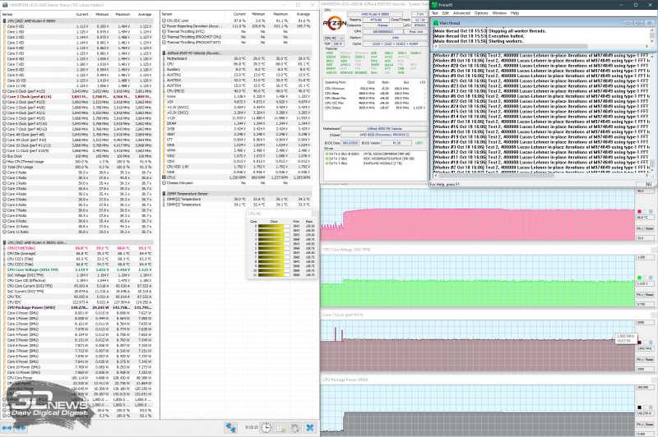Open the Advanced menu in Prime95

coord(461,13)
